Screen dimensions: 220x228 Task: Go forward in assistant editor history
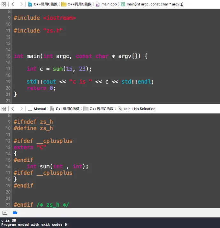21,109
